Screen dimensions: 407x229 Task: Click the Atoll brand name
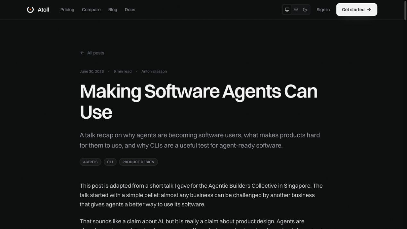pyautogui.click(x=43, y=10)
